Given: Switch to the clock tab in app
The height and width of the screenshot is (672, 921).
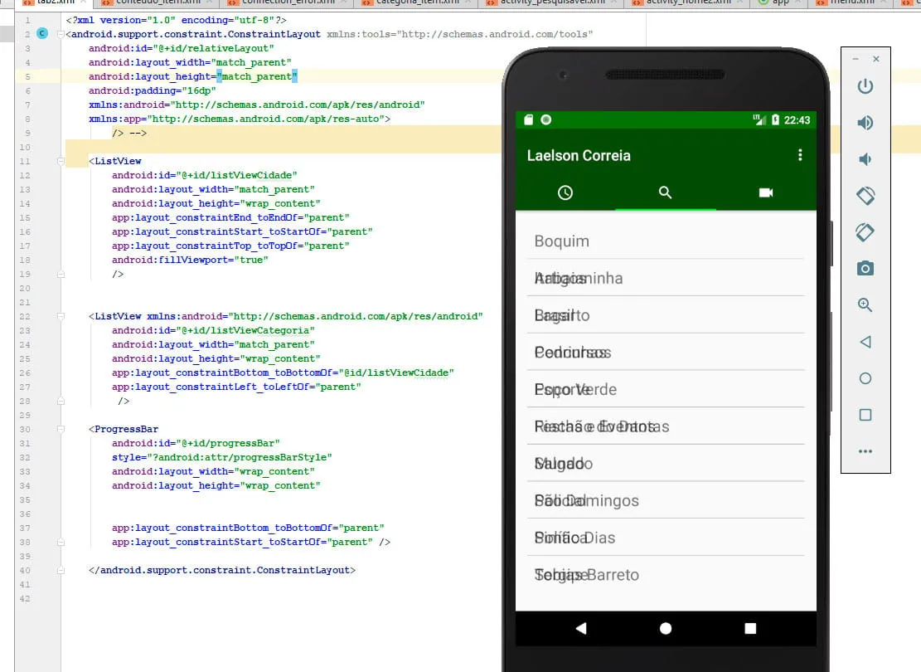Looking at the screenshot, I should click(565, 192).
